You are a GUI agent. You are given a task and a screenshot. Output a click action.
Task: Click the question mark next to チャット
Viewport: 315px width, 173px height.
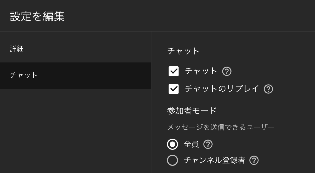tap(227, 71)
